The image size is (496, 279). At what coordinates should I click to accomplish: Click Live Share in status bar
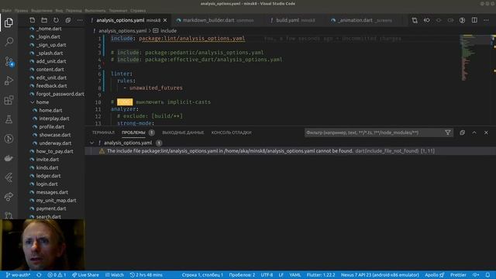point(85,275)
